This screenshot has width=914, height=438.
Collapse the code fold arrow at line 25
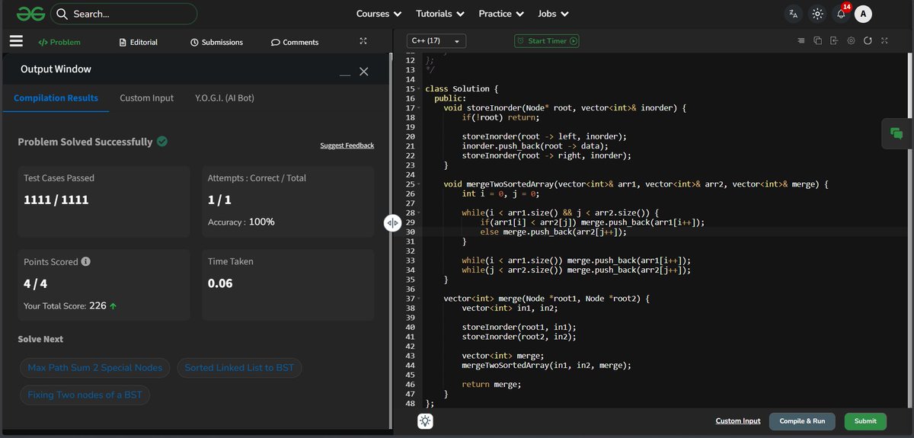pos(419,184)
